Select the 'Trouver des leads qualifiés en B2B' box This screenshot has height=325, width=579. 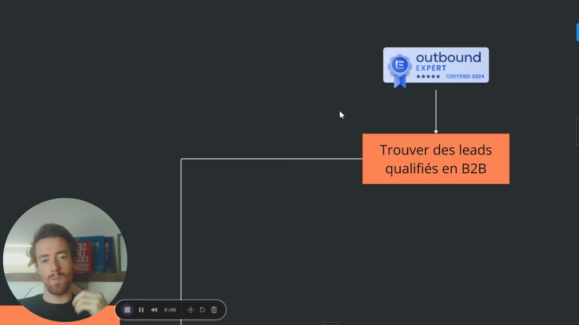tap(436, 159)
